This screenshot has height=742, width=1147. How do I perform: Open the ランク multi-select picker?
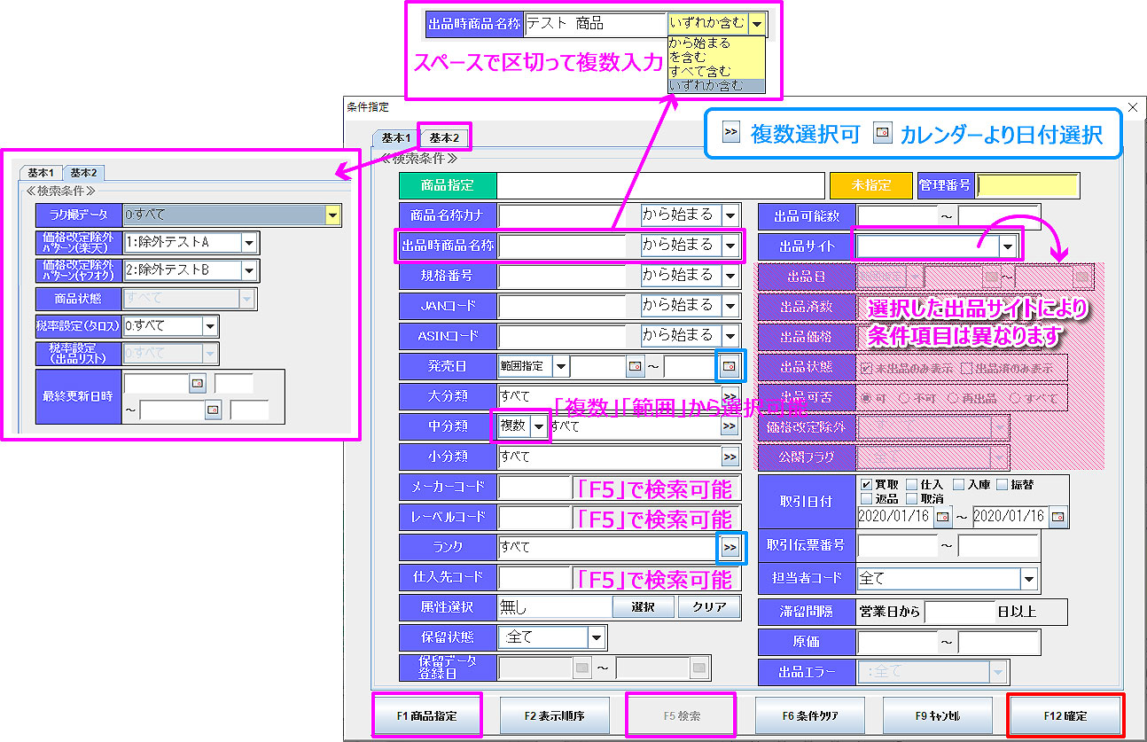[730, 548]
